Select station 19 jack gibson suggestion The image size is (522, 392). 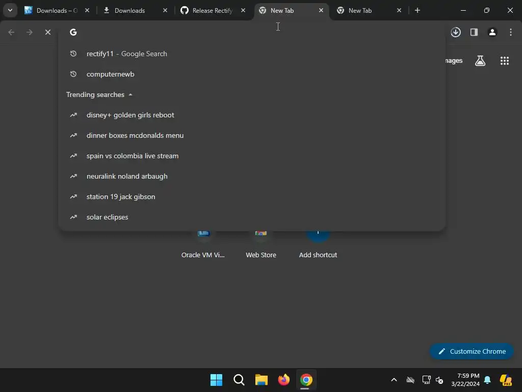coord(252,197)
